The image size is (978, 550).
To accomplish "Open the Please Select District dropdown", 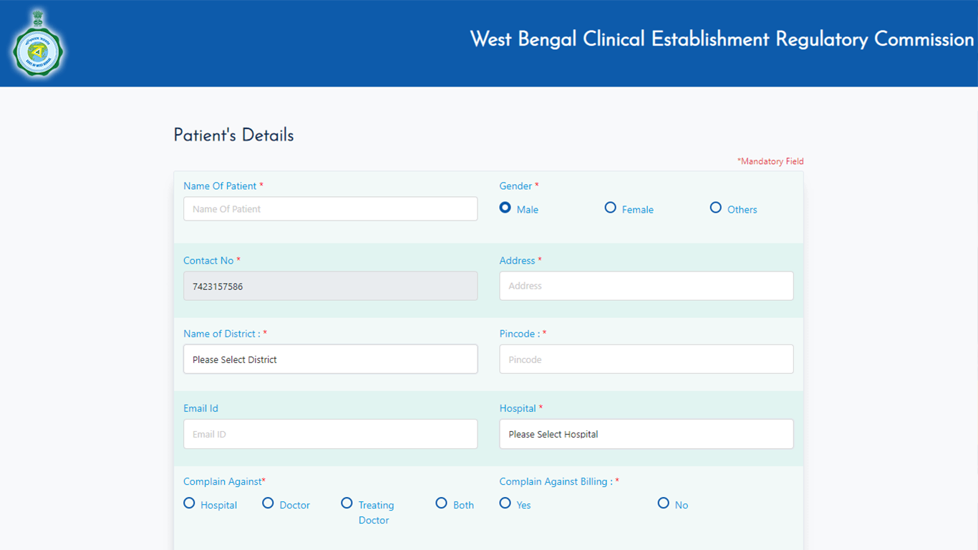I will tap(330, 360).
